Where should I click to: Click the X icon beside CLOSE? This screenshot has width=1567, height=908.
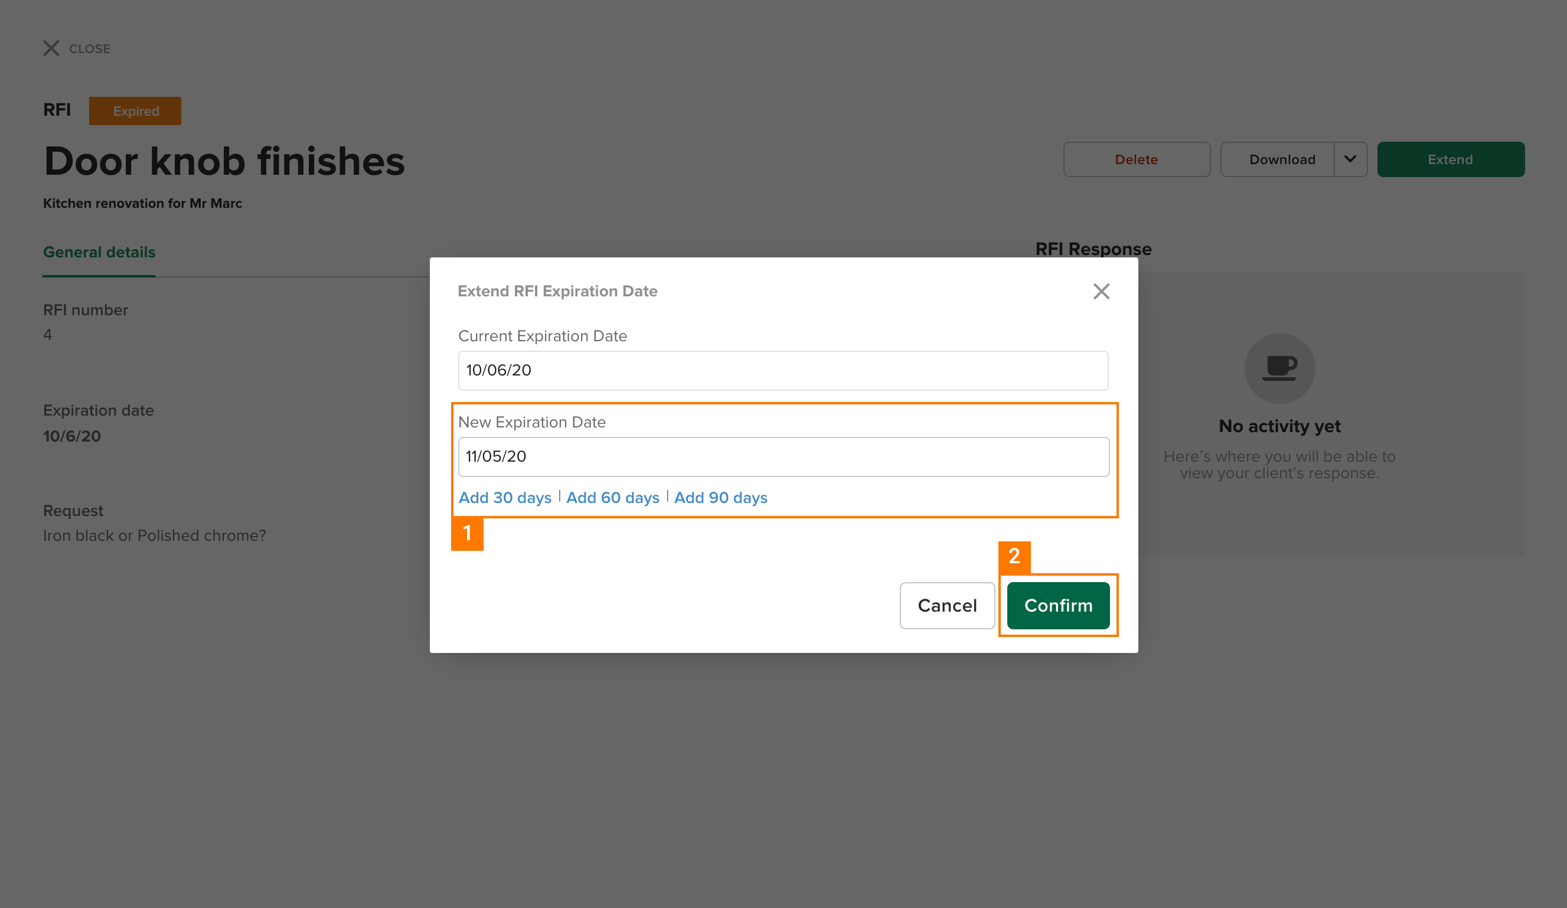click(x=51, y=48)
